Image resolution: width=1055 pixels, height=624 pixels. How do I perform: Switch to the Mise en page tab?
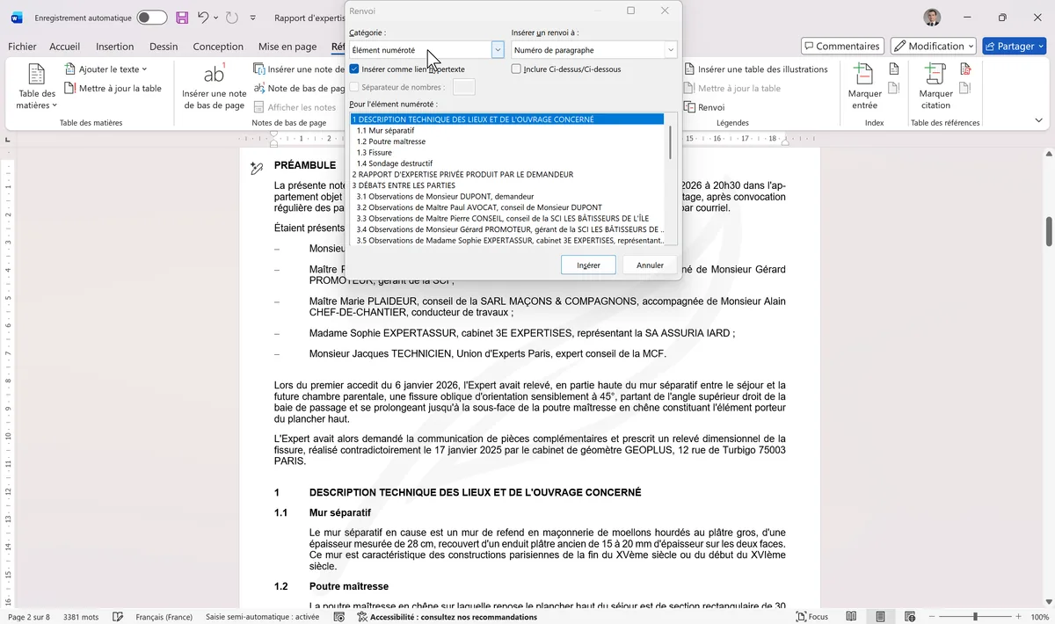287,47
